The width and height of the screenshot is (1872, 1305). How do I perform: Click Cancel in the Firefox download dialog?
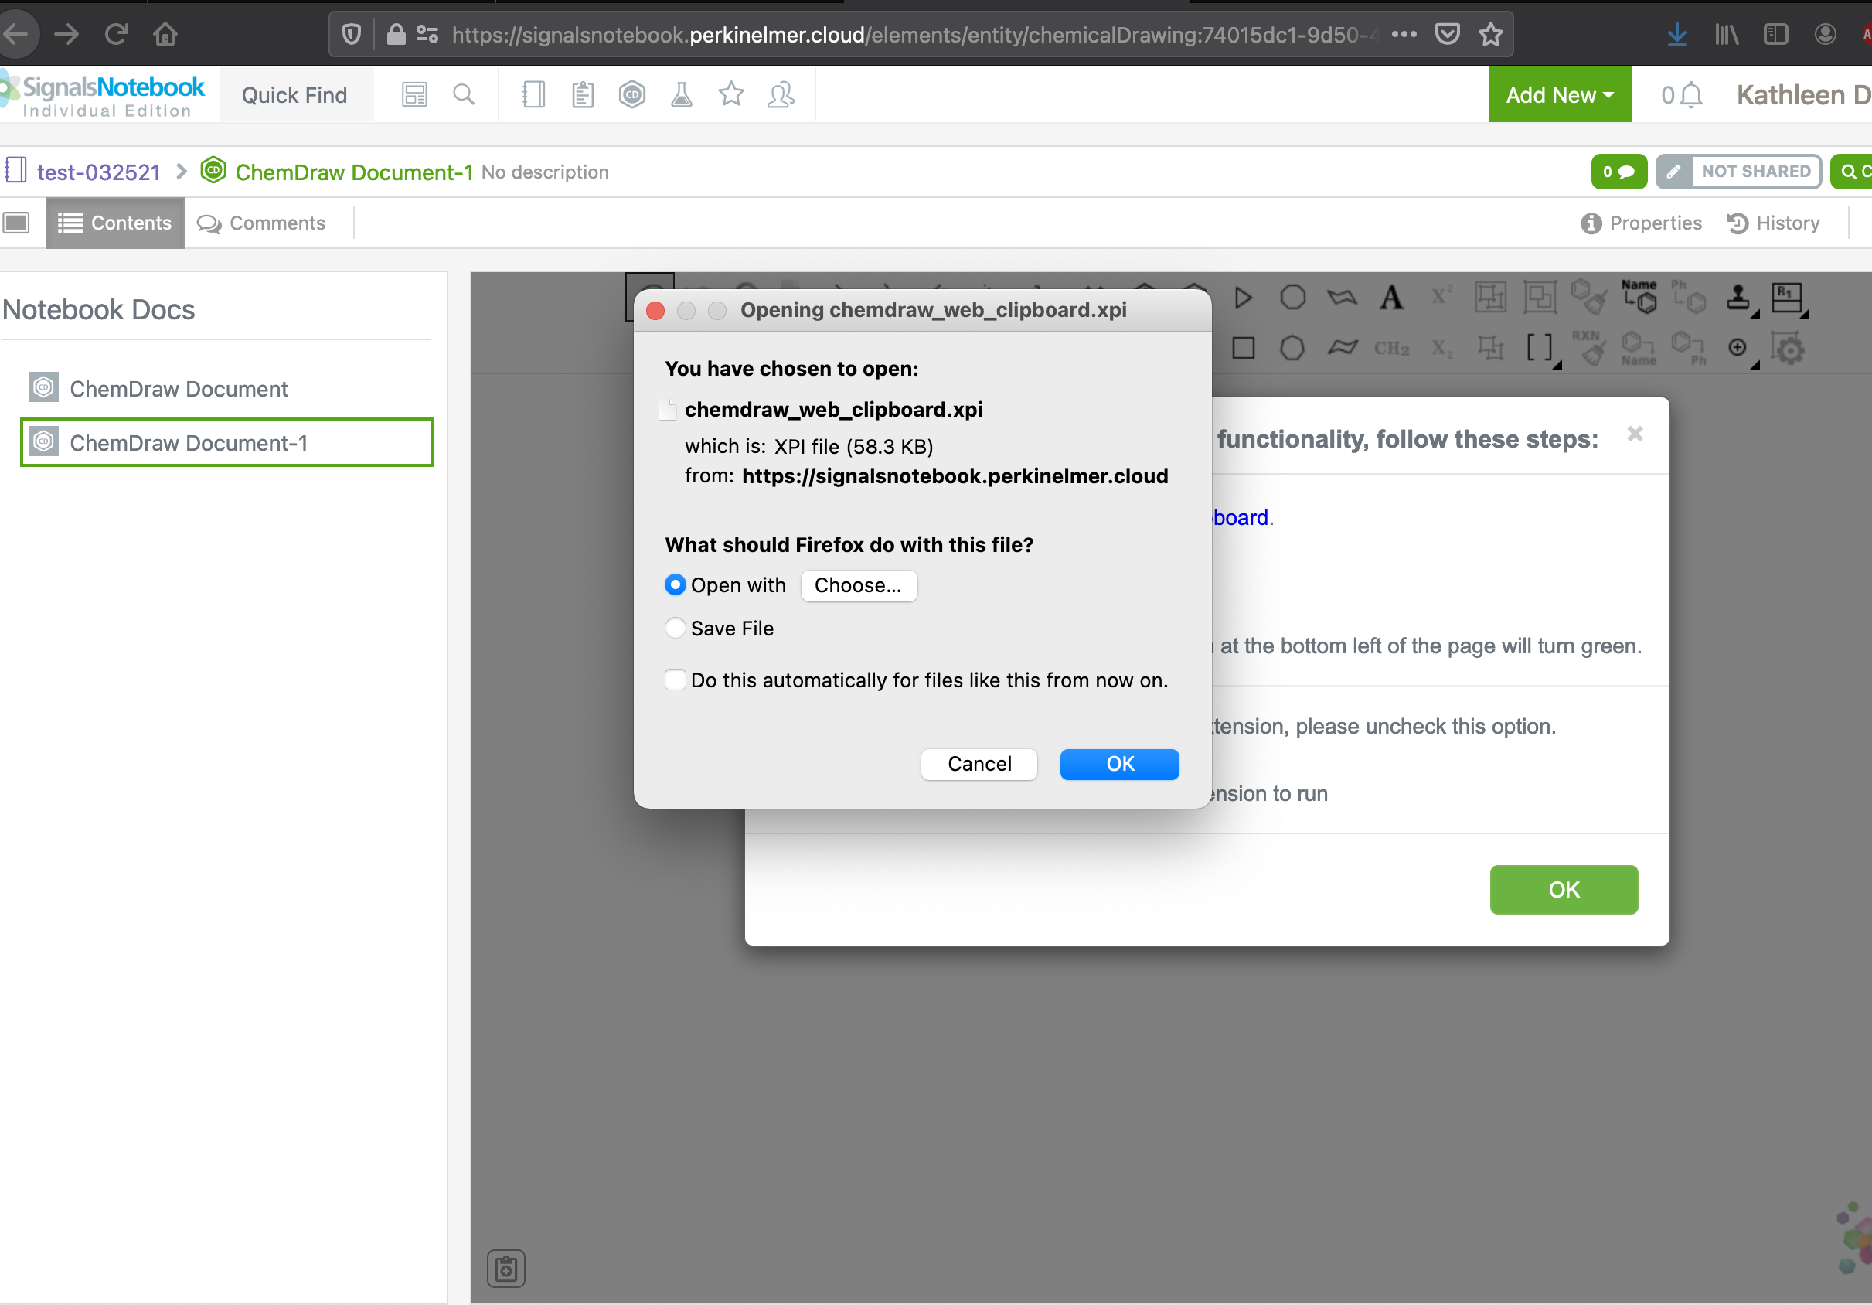point(979,763)
